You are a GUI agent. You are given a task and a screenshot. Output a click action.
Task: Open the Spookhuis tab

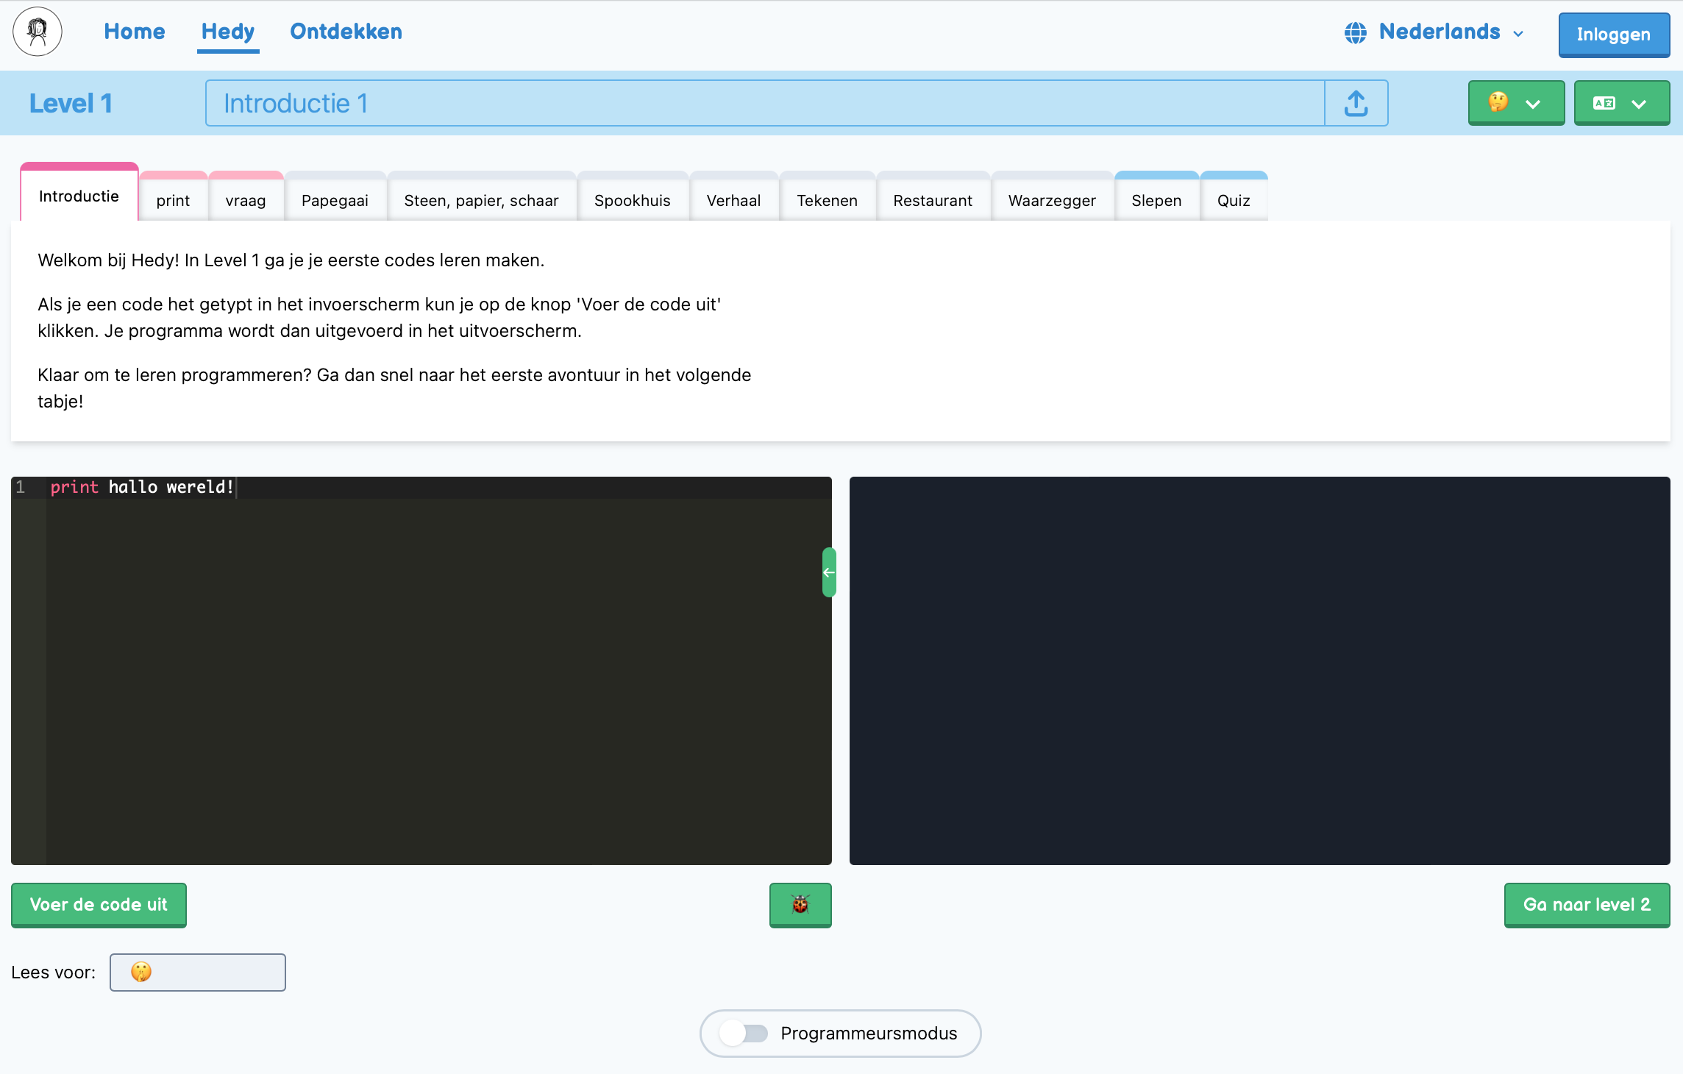(633, 197)
